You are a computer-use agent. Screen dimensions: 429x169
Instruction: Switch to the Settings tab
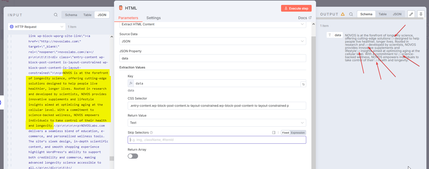[x=153, y=18]
